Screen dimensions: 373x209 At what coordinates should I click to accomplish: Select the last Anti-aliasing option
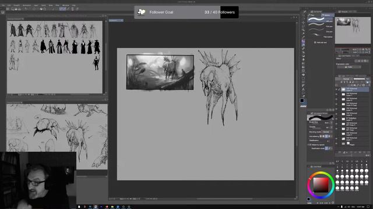point(329,136)
